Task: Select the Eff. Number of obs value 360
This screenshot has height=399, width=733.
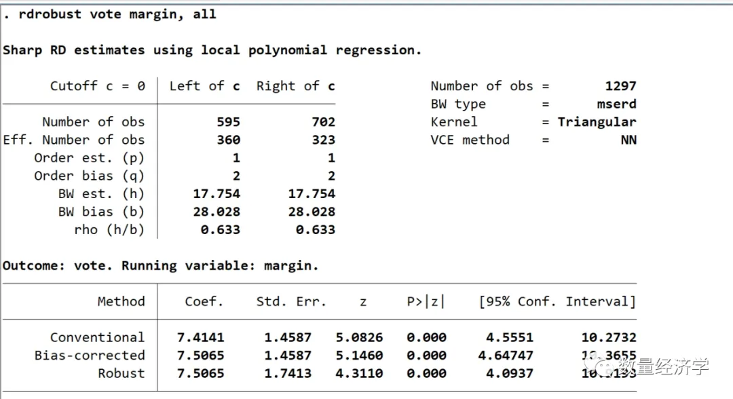Action: [x=228, y=140]
